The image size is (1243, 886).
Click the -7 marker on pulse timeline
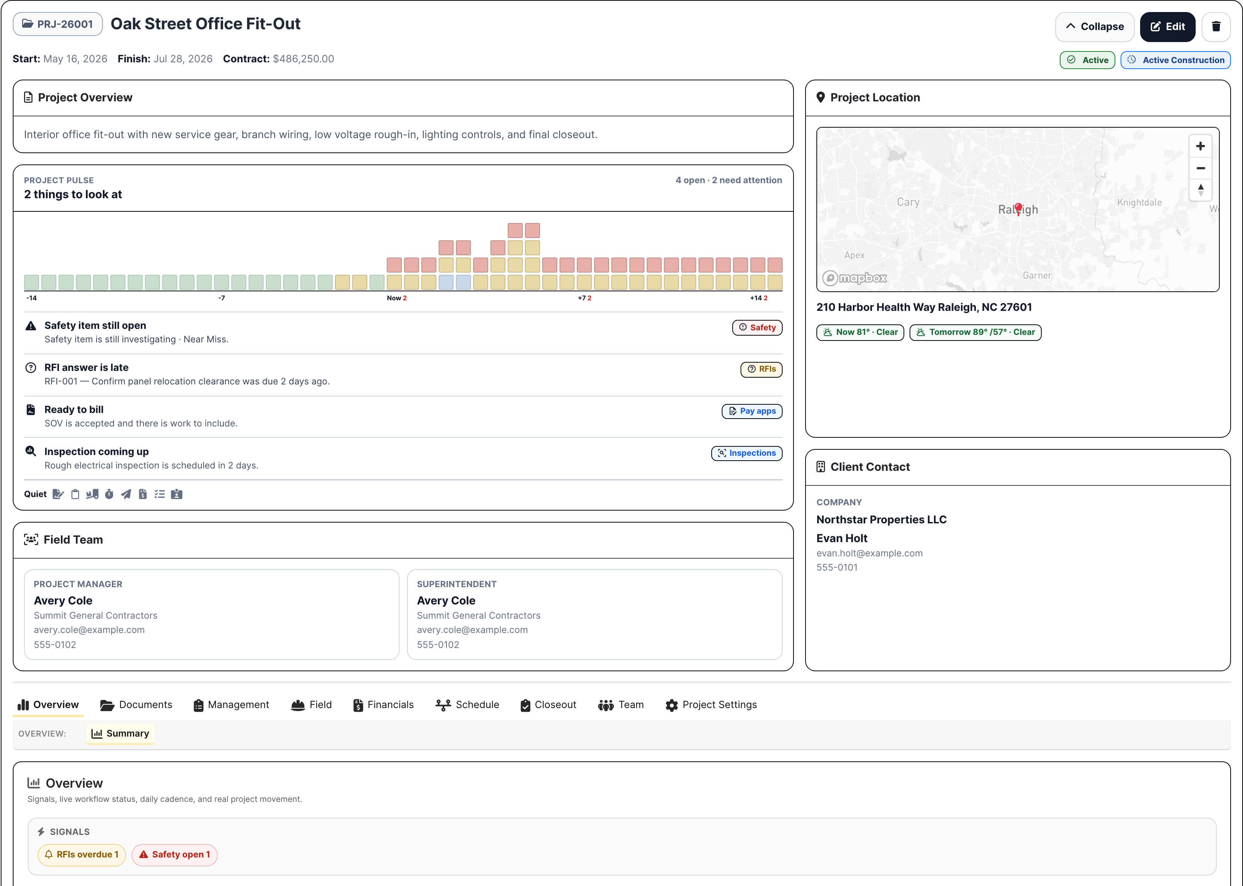[x=222, y=298]
